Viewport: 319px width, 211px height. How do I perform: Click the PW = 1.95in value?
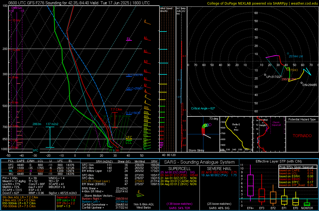[x=10, y=178]
